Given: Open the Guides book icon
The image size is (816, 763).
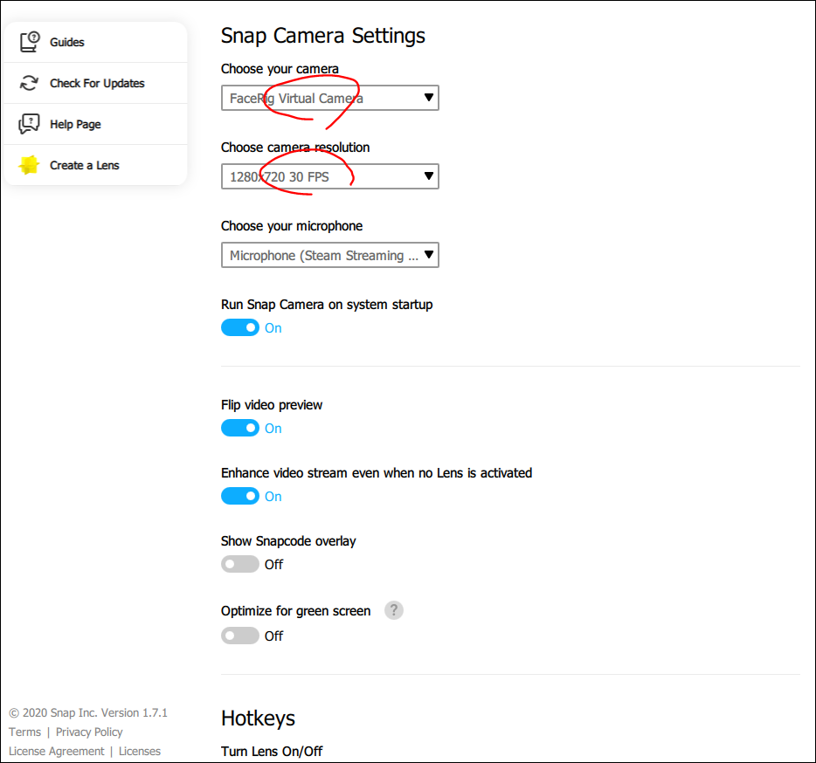Looking at the screenshot, I should (x=30, y=42).
